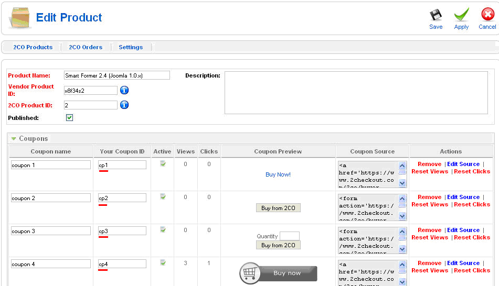
Task: Reset Views for coupon 4
Action: [x=430, y=270]
